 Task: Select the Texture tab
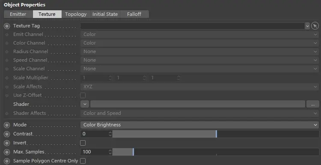tap(47, 14)
